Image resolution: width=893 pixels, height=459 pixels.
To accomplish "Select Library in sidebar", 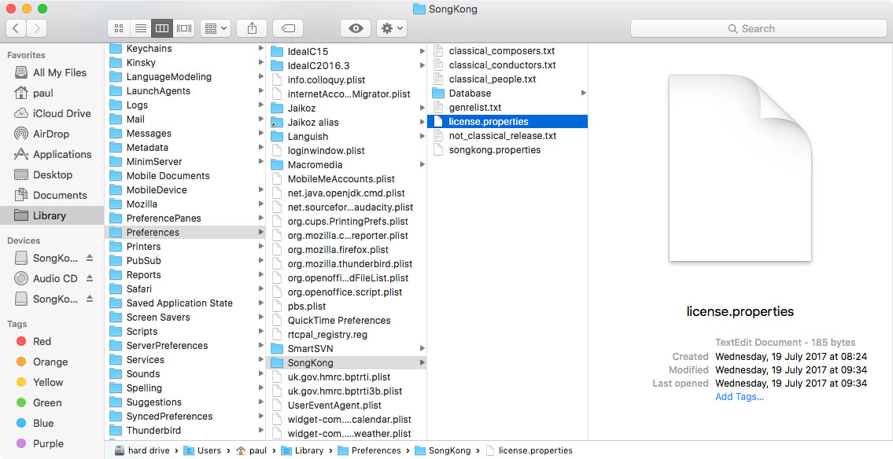I will 52,215.
